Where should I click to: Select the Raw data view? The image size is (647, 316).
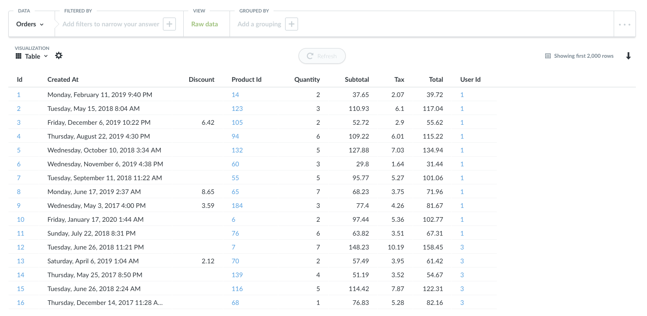click(205, 24)
